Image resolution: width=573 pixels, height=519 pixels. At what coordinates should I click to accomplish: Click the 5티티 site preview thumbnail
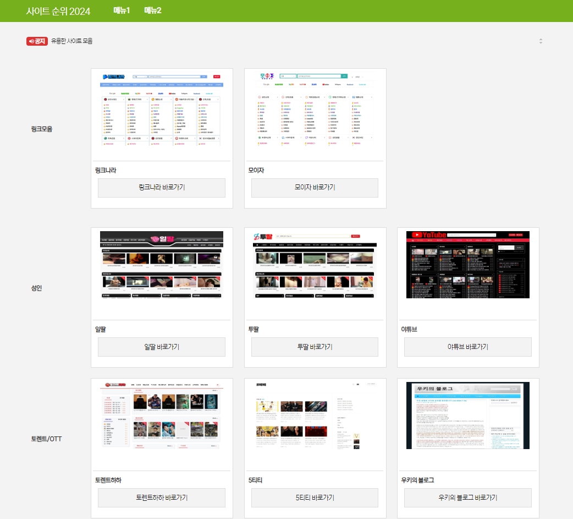[x=315, y=416]
